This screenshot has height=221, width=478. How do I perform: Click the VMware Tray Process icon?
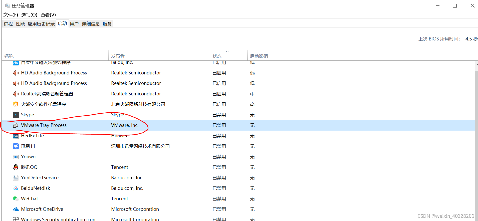[x=16, y=125]
